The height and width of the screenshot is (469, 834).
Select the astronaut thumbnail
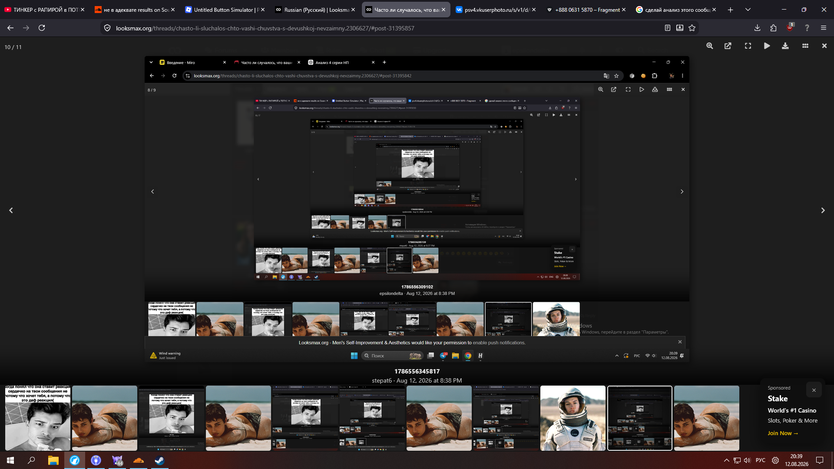(x=573, y=418)
